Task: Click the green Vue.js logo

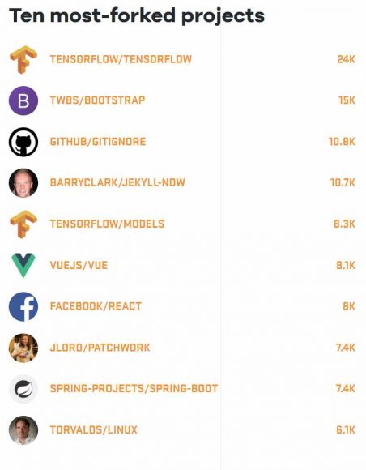Action: (x=23, y=265)
